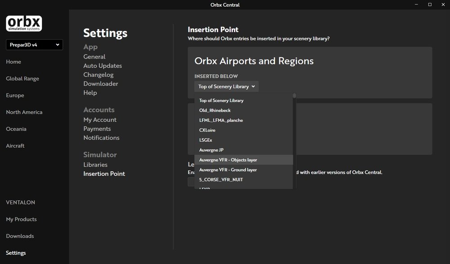This screenshot has width=450, height=264.
Task: Open My Account settings
Action: [x=100, y=120]
